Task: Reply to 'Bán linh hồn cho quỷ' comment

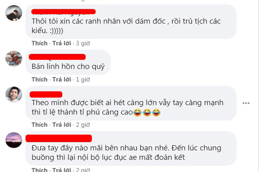Action: (62, 80)
